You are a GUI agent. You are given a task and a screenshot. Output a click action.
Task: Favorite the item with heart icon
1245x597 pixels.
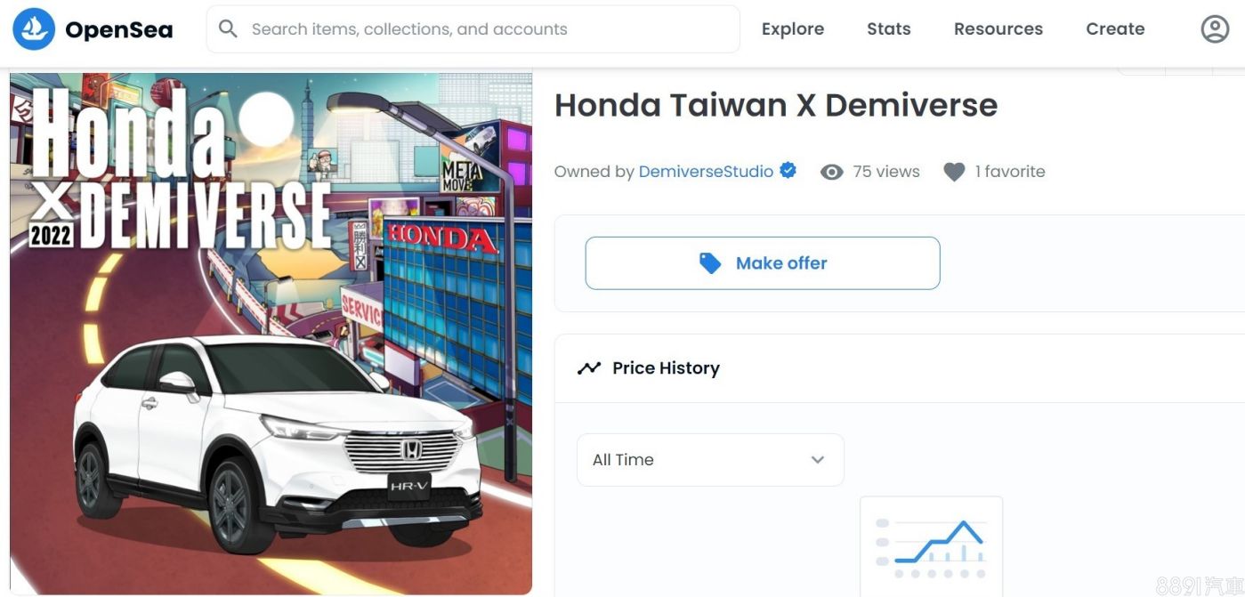click(x=954, y=172)
